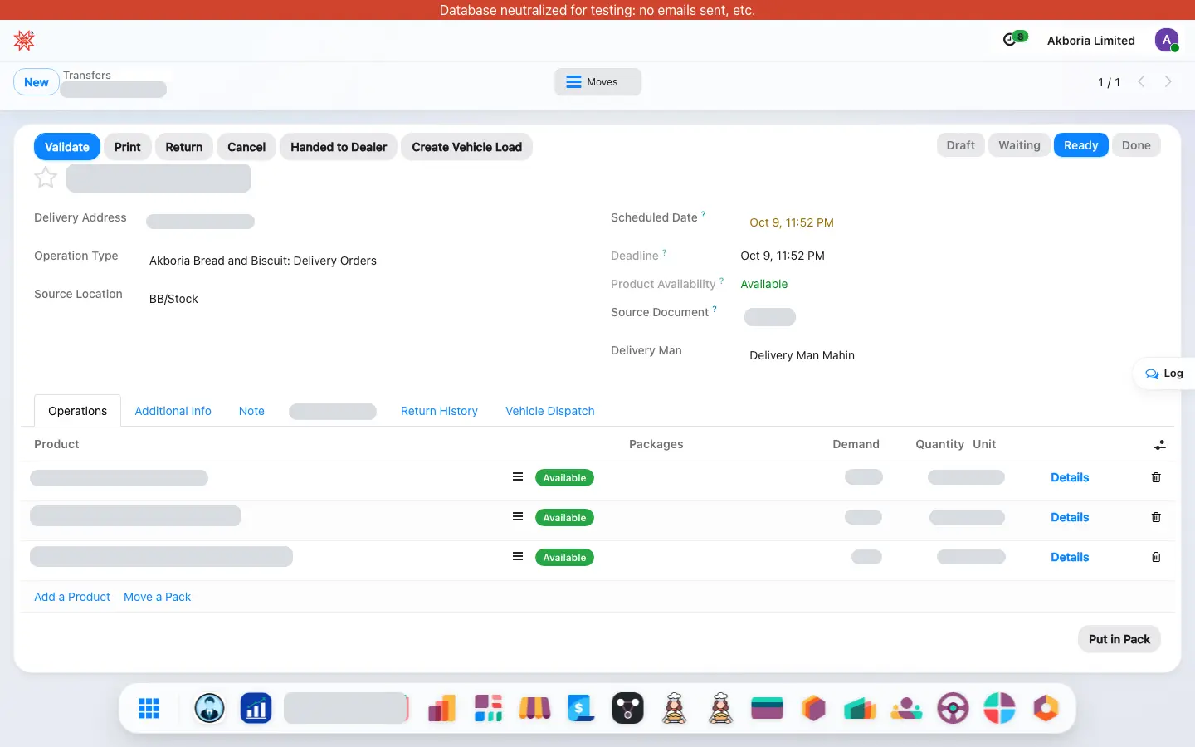Open forecast list icon on second product row
Image resolution: width=1195 pixels, height=747 pixels.
click(x=518, y=516)
